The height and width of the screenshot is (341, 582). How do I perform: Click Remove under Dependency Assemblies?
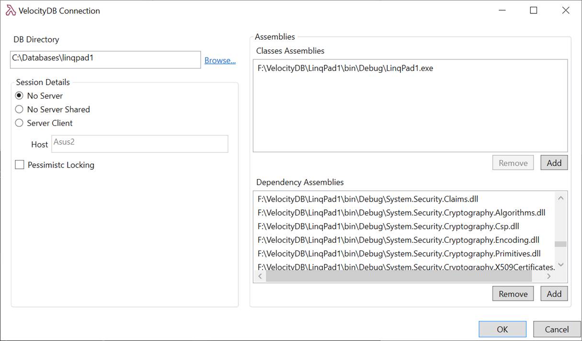coord(513,294)
